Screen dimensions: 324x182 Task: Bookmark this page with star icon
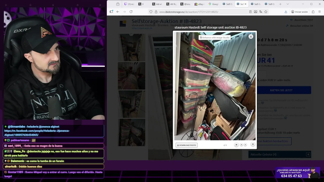point(266,12)
